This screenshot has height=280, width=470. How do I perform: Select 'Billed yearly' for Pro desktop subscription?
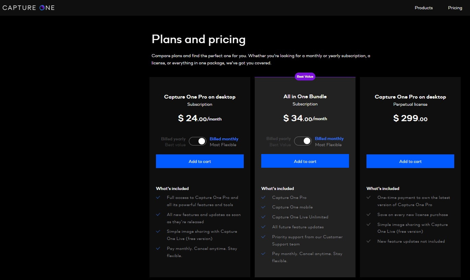(x=173, y=139)
